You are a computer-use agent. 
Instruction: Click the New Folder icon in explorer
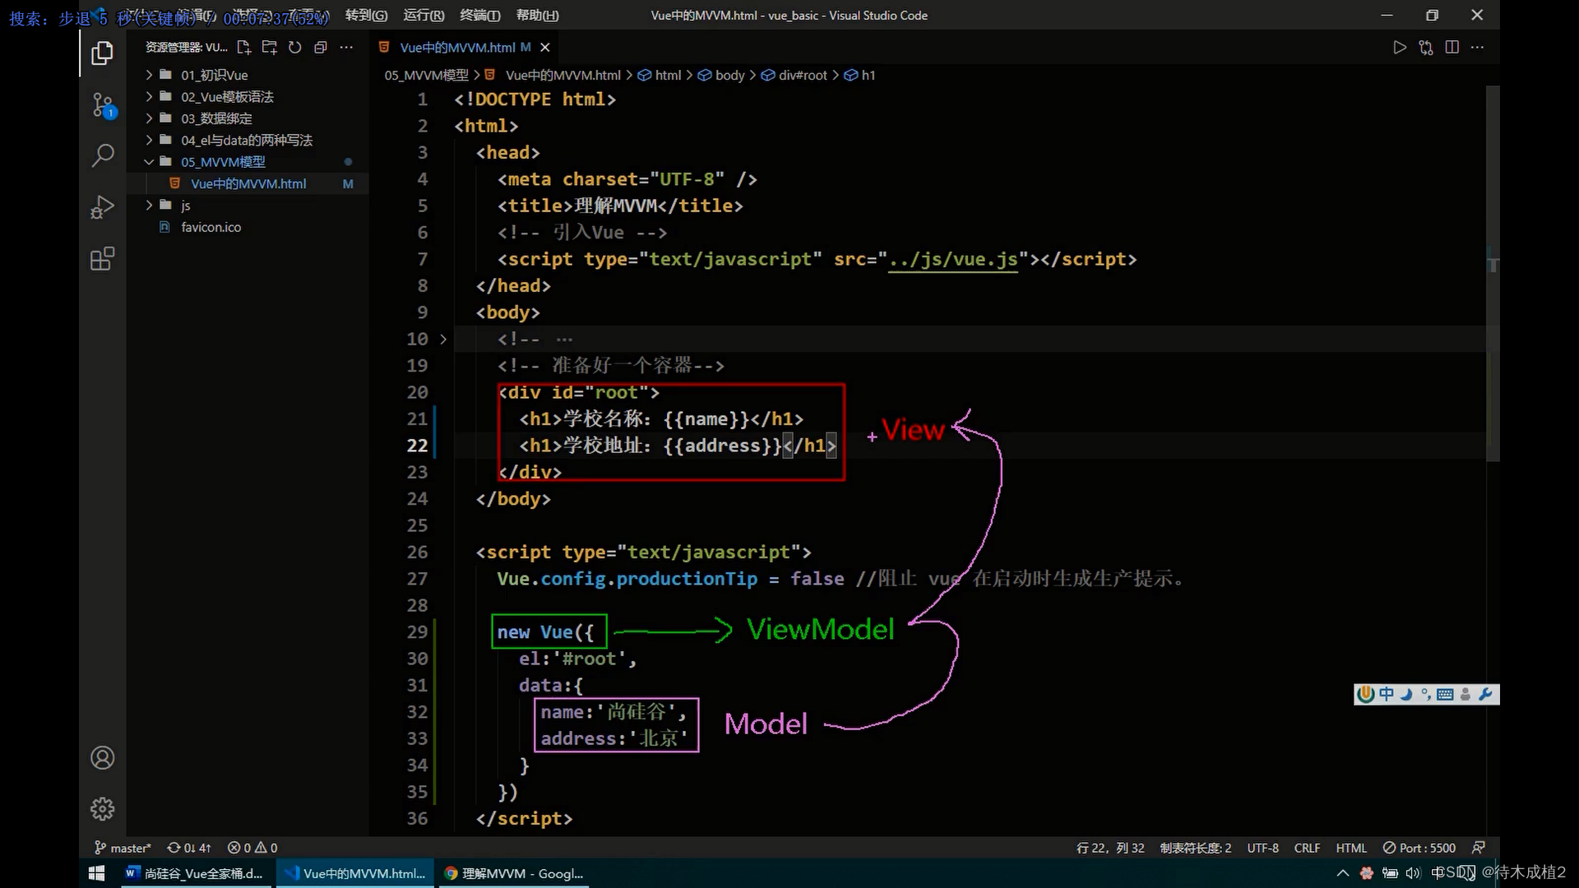269,48
